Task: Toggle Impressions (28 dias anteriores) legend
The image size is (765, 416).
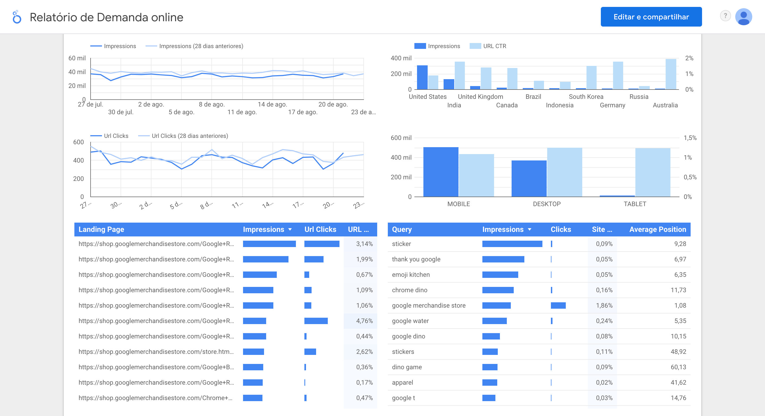Action: 201,46
